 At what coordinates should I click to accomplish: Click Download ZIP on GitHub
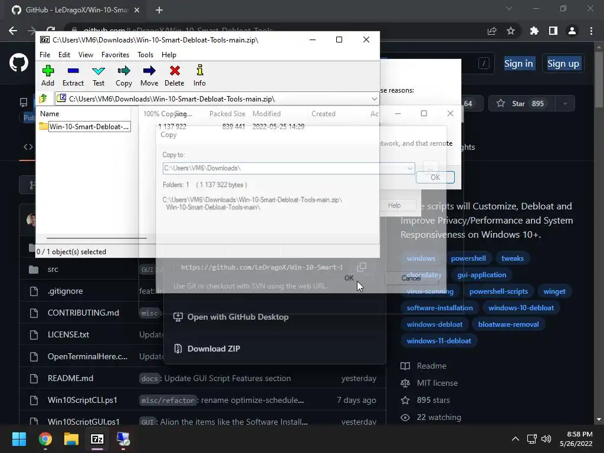[x=207, y=349]
